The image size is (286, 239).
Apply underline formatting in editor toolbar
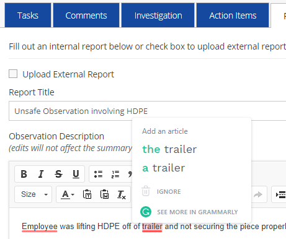click(76, 174)
